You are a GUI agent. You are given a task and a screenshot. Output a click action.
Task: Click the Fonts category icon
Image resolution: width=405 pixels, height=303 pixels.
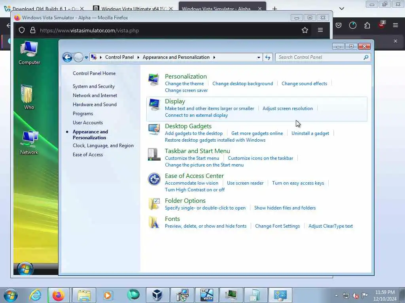pos(154,222)
